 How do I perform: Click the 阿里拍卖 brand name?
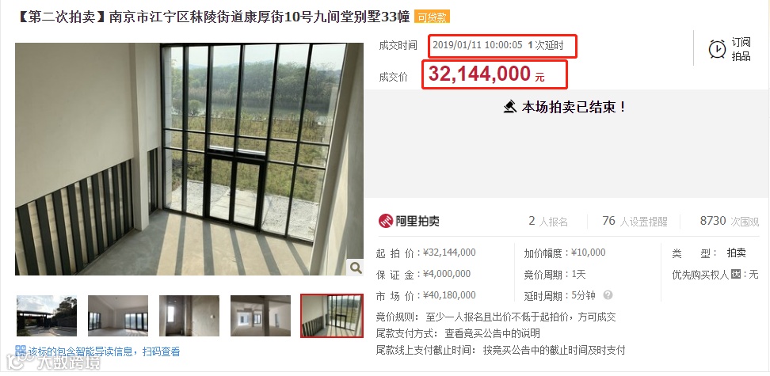tap(417, 222)
